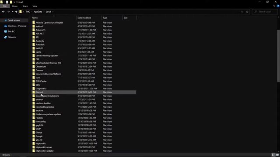Expand the chevron after Local in breadcrumb
Image resolution: width=280 pixels, height=157 pixels.
coord(53,12)
